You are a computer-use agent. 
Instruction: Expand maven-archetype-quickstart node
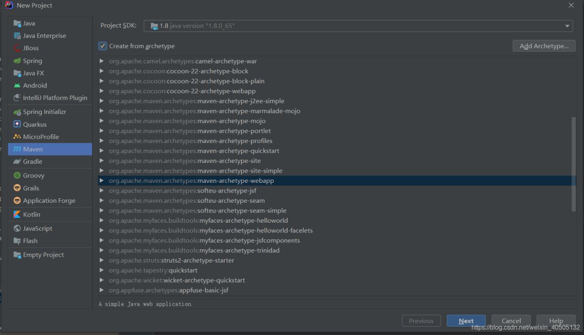102,151
